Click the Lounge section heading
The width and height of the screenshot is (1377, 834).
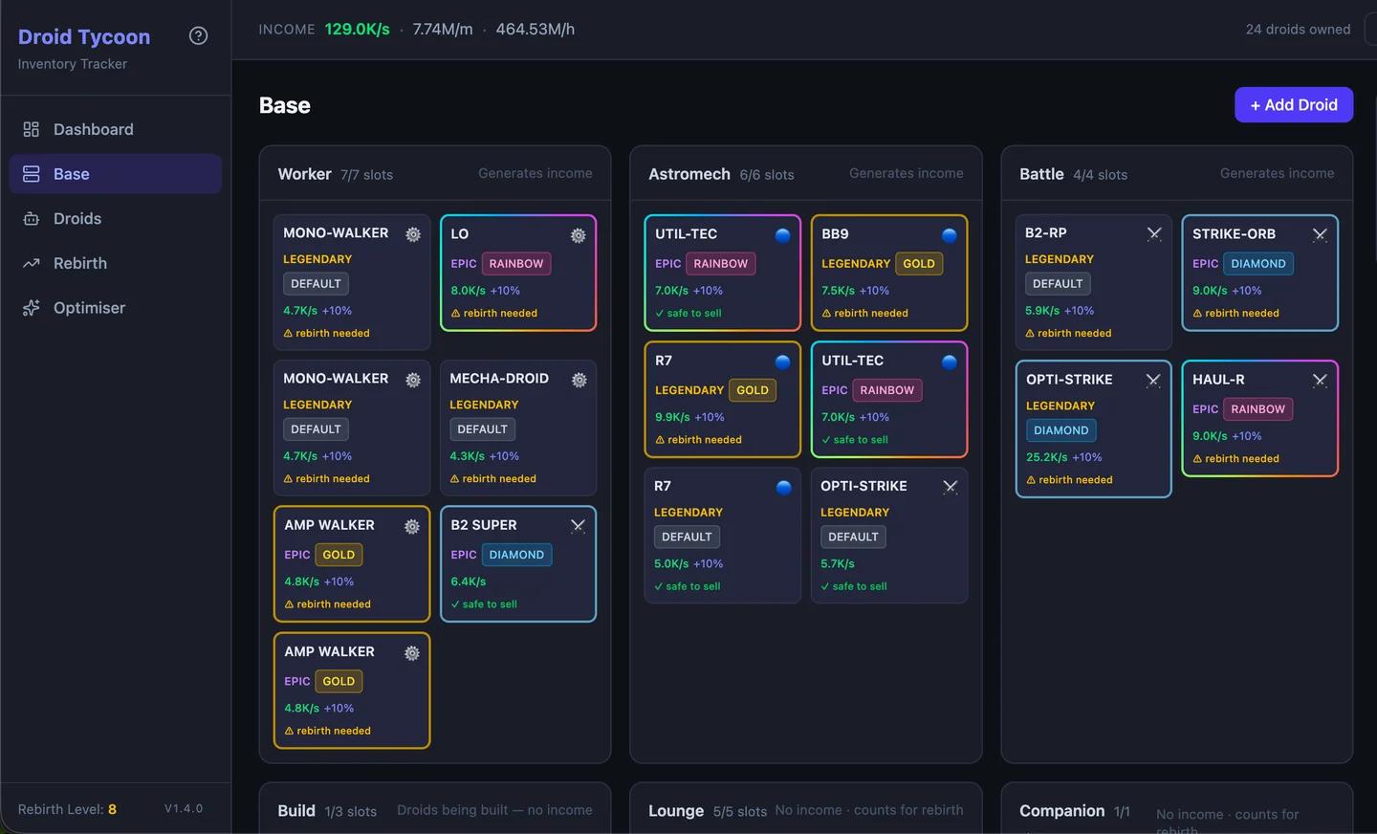coord(676,811)
